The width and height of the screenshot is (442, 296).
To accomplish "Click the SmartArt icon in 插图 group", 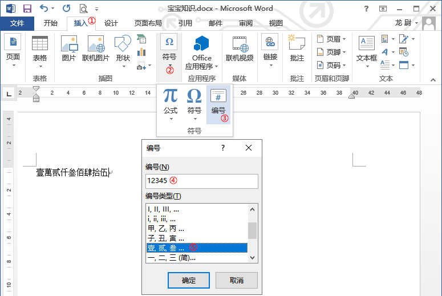I will pyautogui.click(x=141, y=39).
